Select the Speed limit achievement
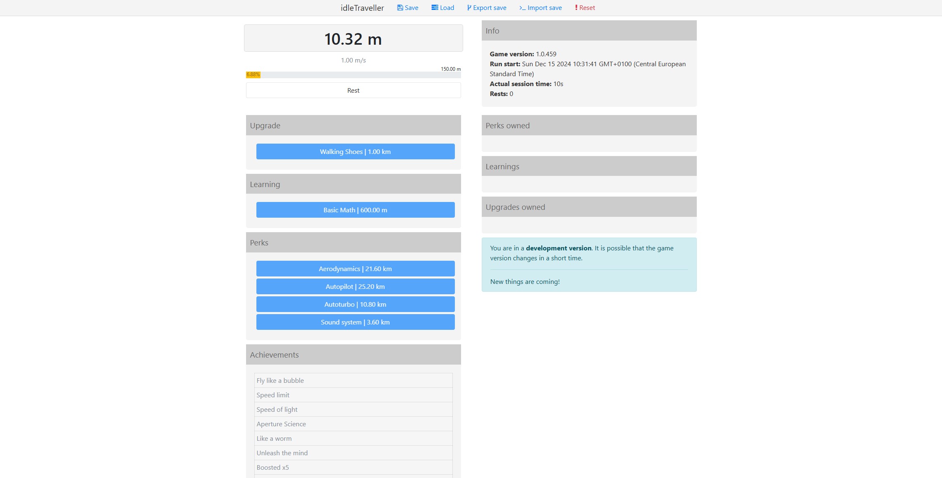This screenshot has height=478, width=942. 354,395
